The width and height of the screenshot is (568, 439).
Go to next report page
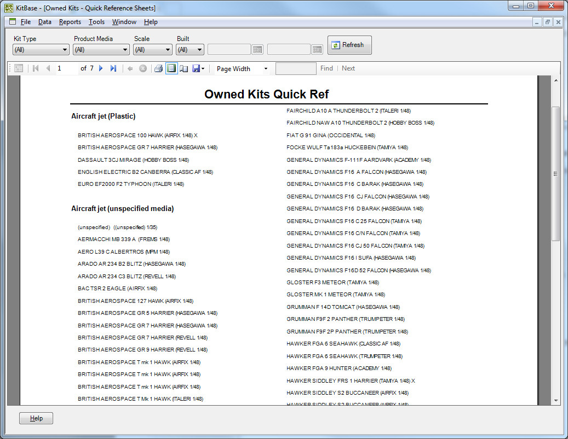tap(101, 68)
